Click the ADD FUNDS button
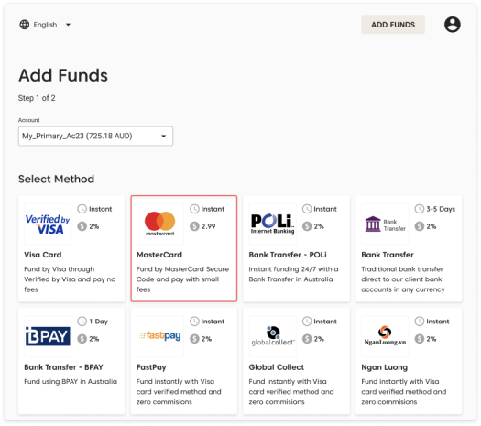This screenshot has height=426, width=481. [393, 25]
